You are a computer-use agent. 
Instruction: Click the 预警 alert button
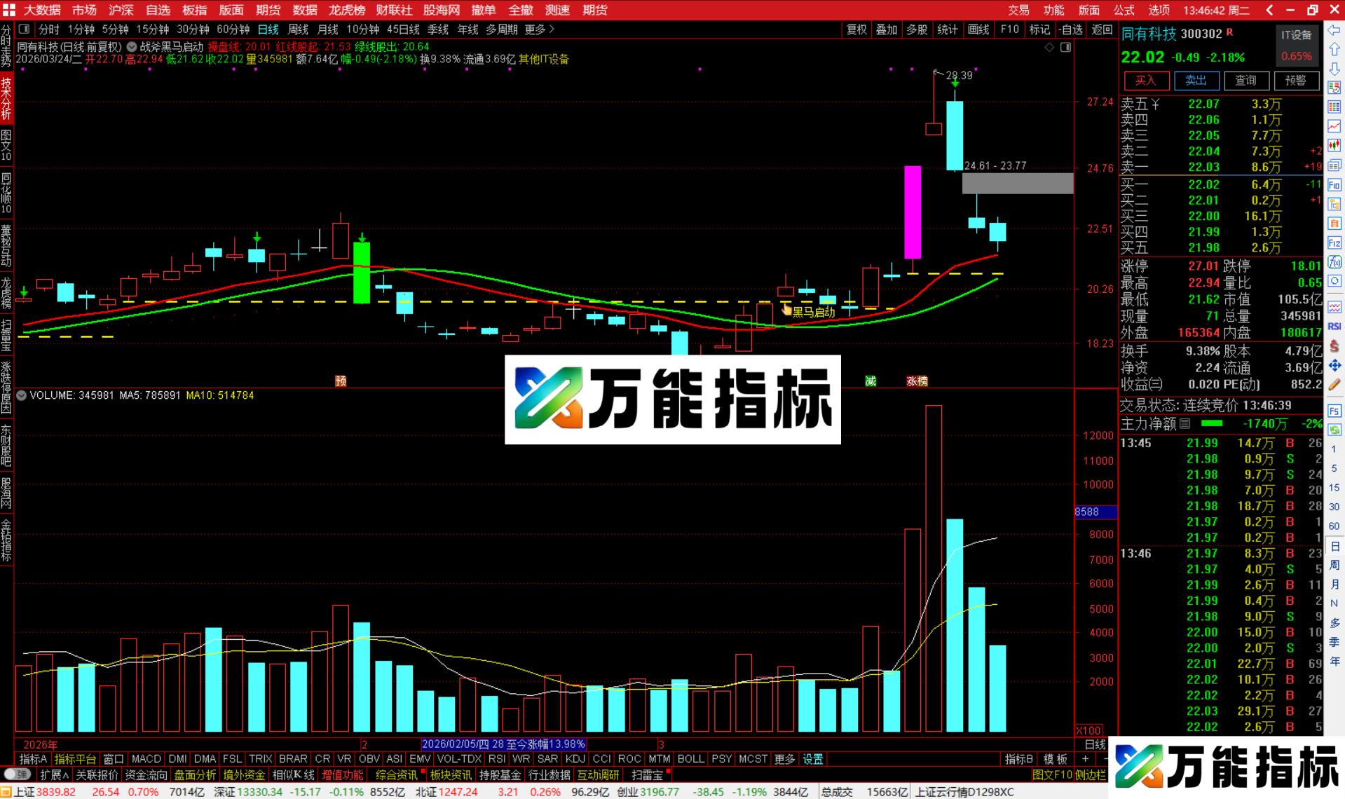[1296, 81]
